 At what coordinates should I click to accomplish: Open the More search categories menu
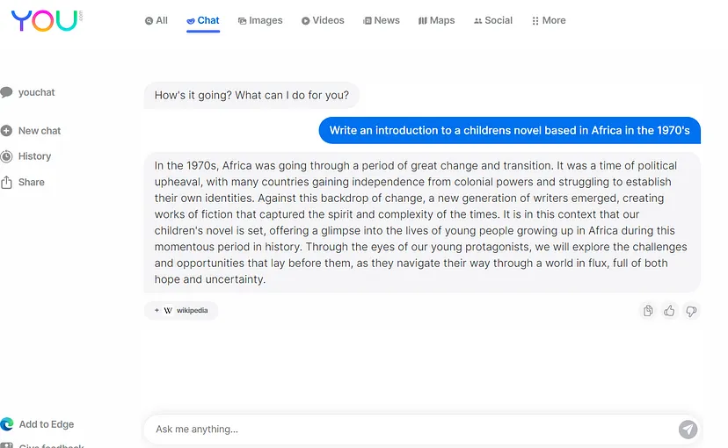click(x=549, y=20)
